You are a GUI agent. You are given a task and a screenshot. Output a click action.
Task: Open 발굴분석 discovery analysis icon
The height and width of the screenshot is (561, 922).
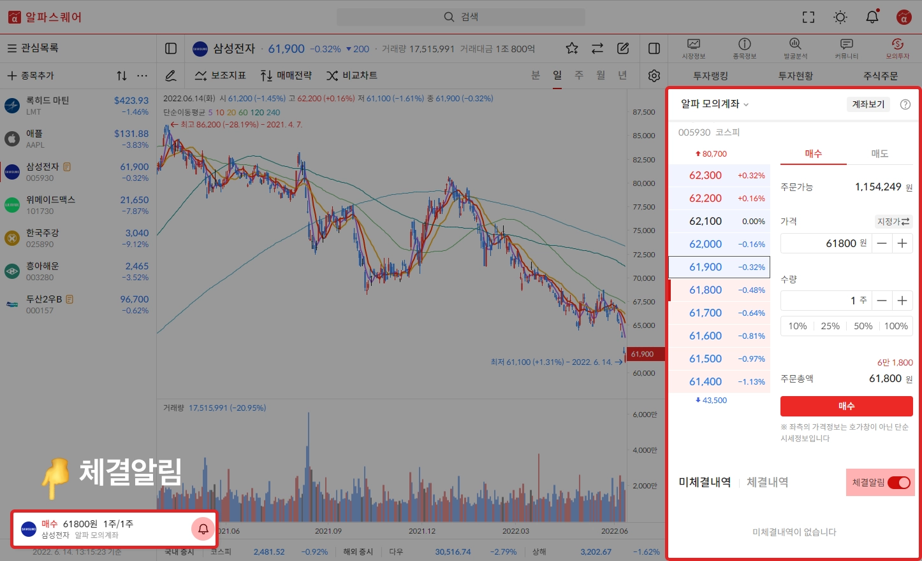point(795,48)
